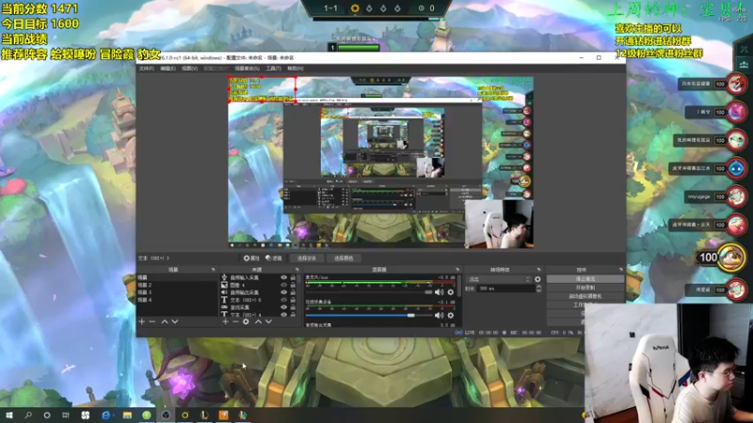Image resolution: width=753 pixels, height=423 pixels.
Task: Toggle visibility of 图像 4 source
Action: [x=284, y=285]
